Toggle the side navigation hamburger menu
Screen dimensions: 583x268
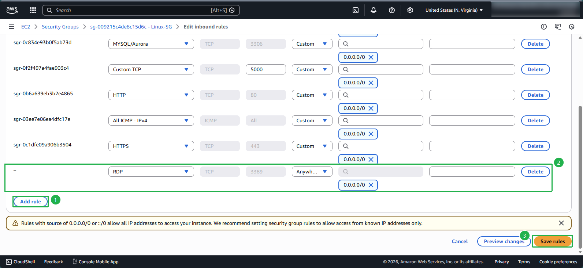click(11, 27)
